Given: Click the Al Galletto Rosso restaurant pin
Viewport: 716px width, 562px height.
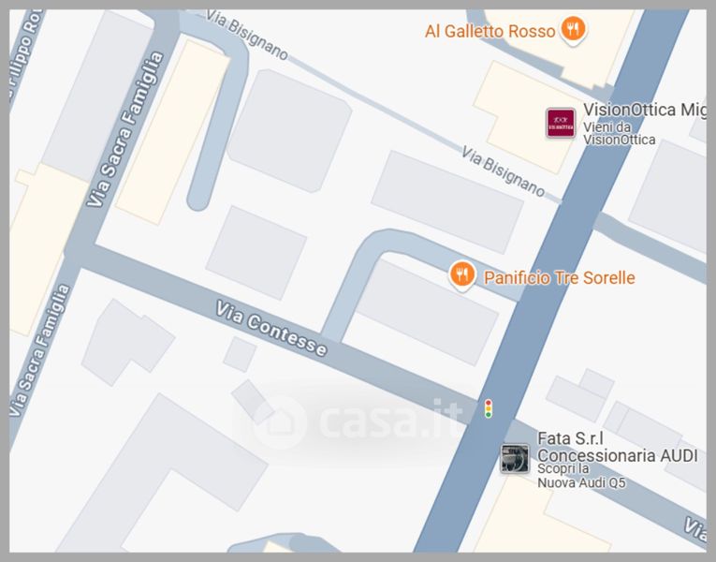Looking at the screenshot, I should 573,30.
